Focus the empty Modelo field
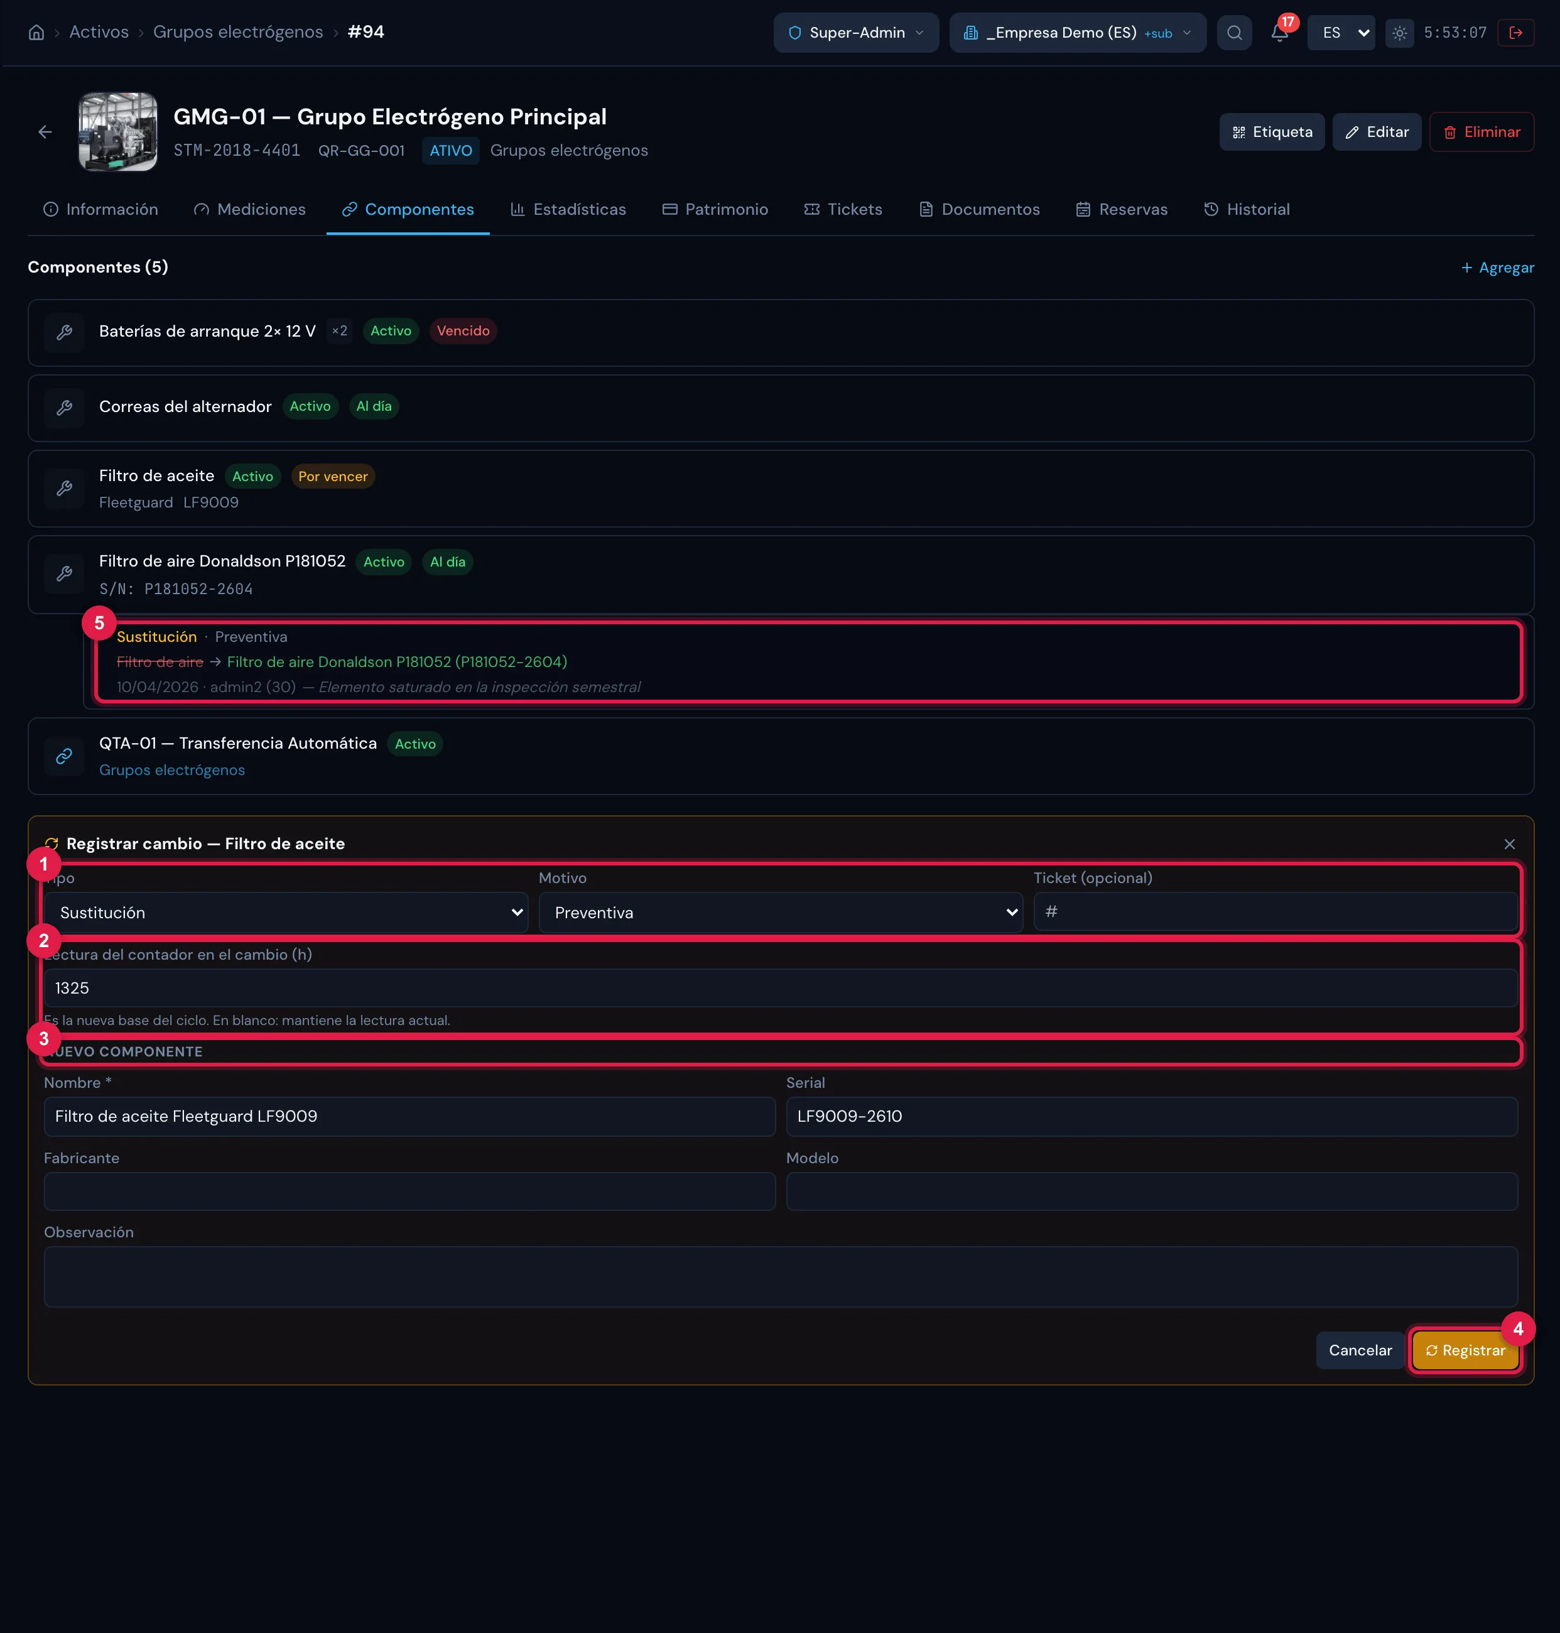The height and width of the screenshot is (1633, 1560). (x=1152, y=1191)
